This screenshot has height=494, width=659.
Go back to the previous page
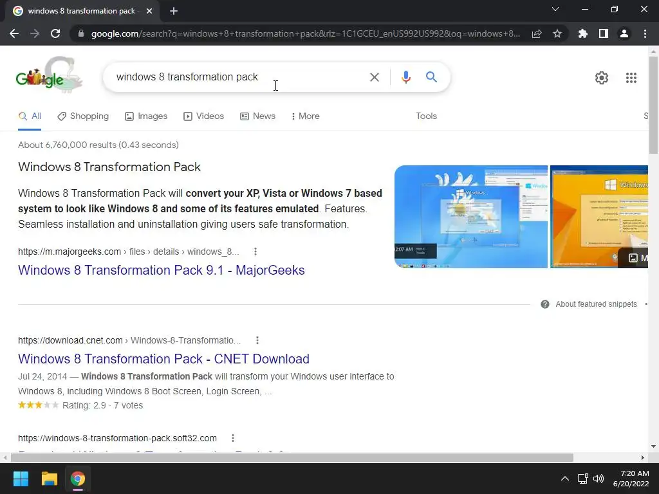(14, 33)
